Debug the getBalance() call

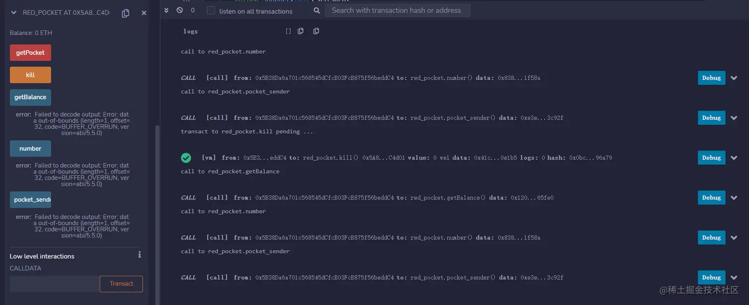click(711, 198)
